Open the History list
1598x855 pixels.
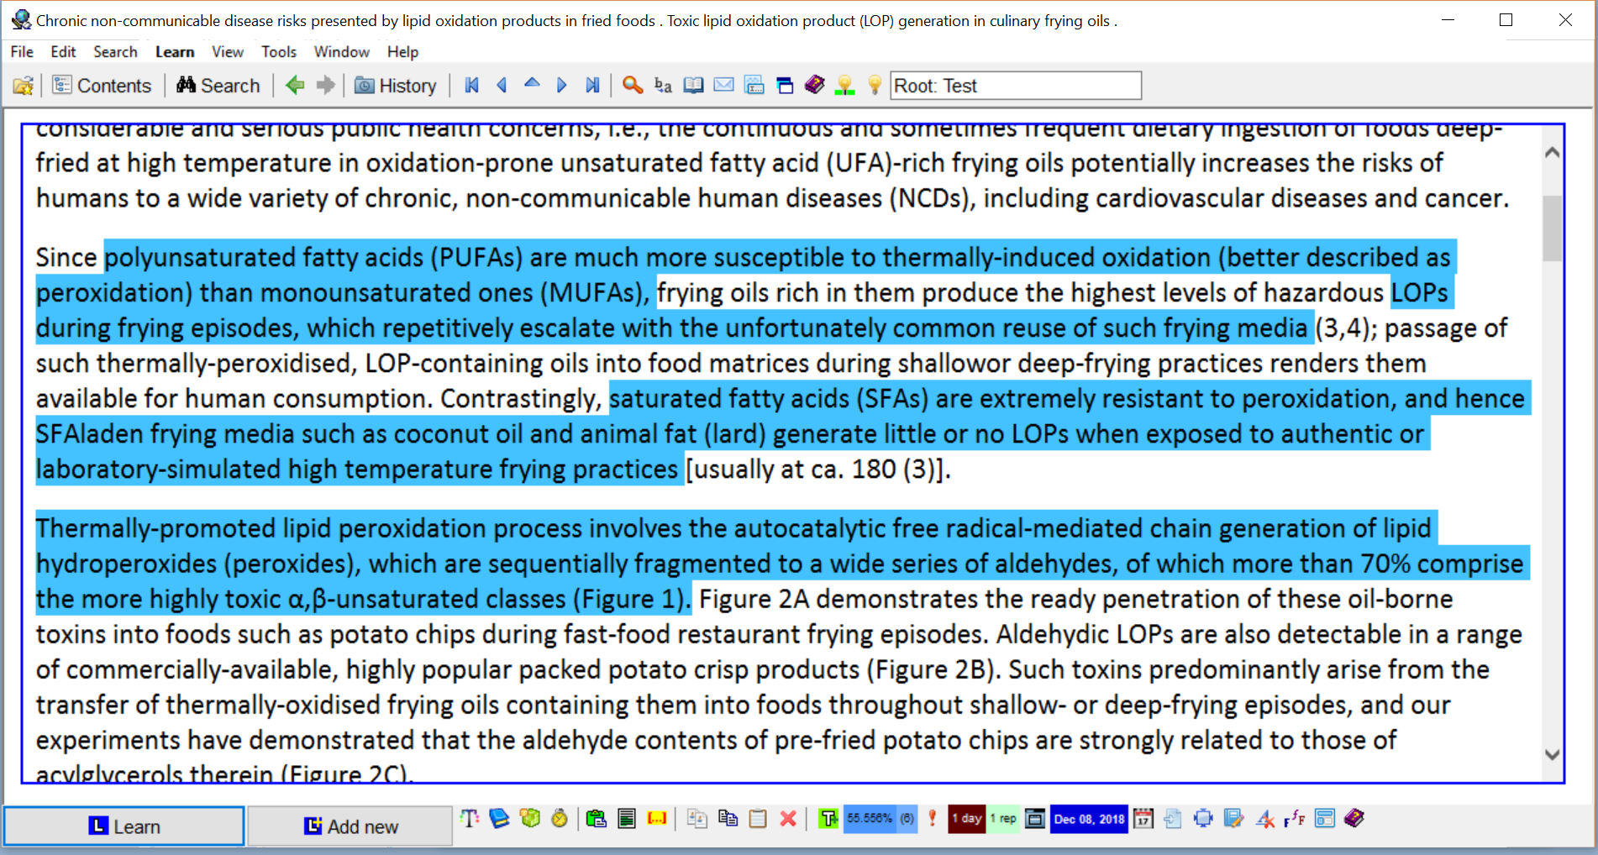click(396, 86)
